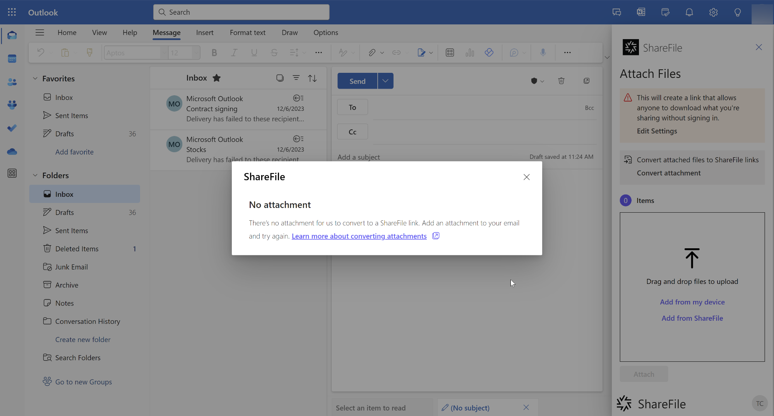
Task: Click the Dictate microphone icon
Action: tap(543, 53)
